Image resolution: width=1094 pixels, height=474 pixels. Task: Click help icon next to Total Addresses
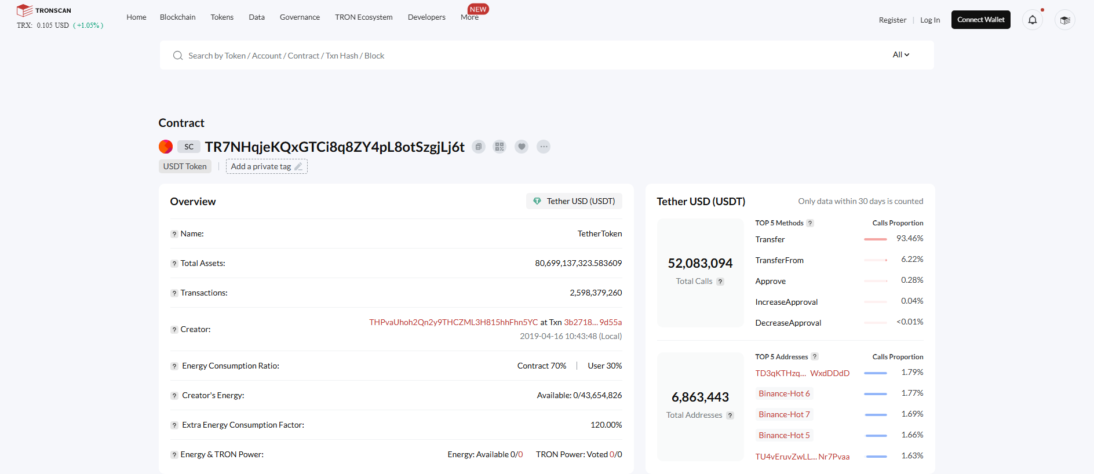[730, 415]
